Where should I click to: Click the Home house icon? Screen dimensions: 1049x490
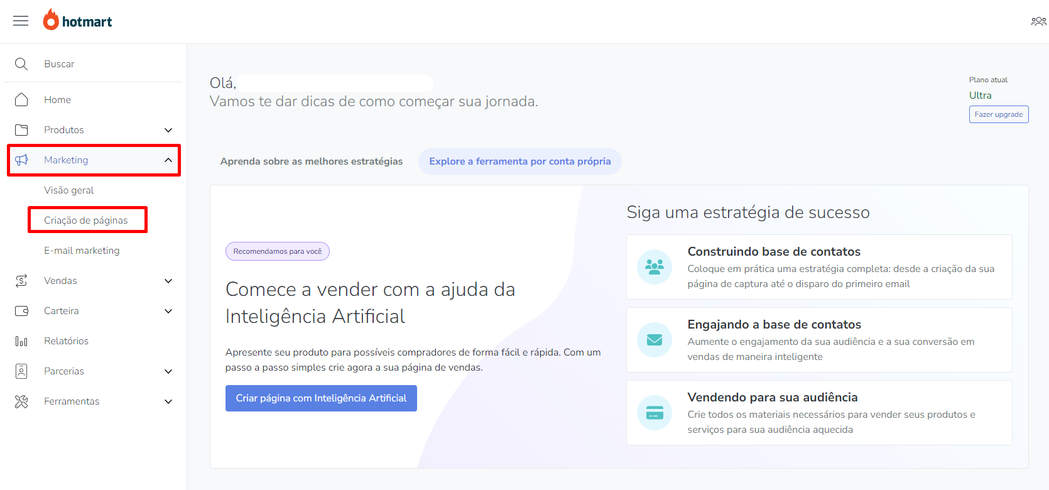tap(21, 100)
